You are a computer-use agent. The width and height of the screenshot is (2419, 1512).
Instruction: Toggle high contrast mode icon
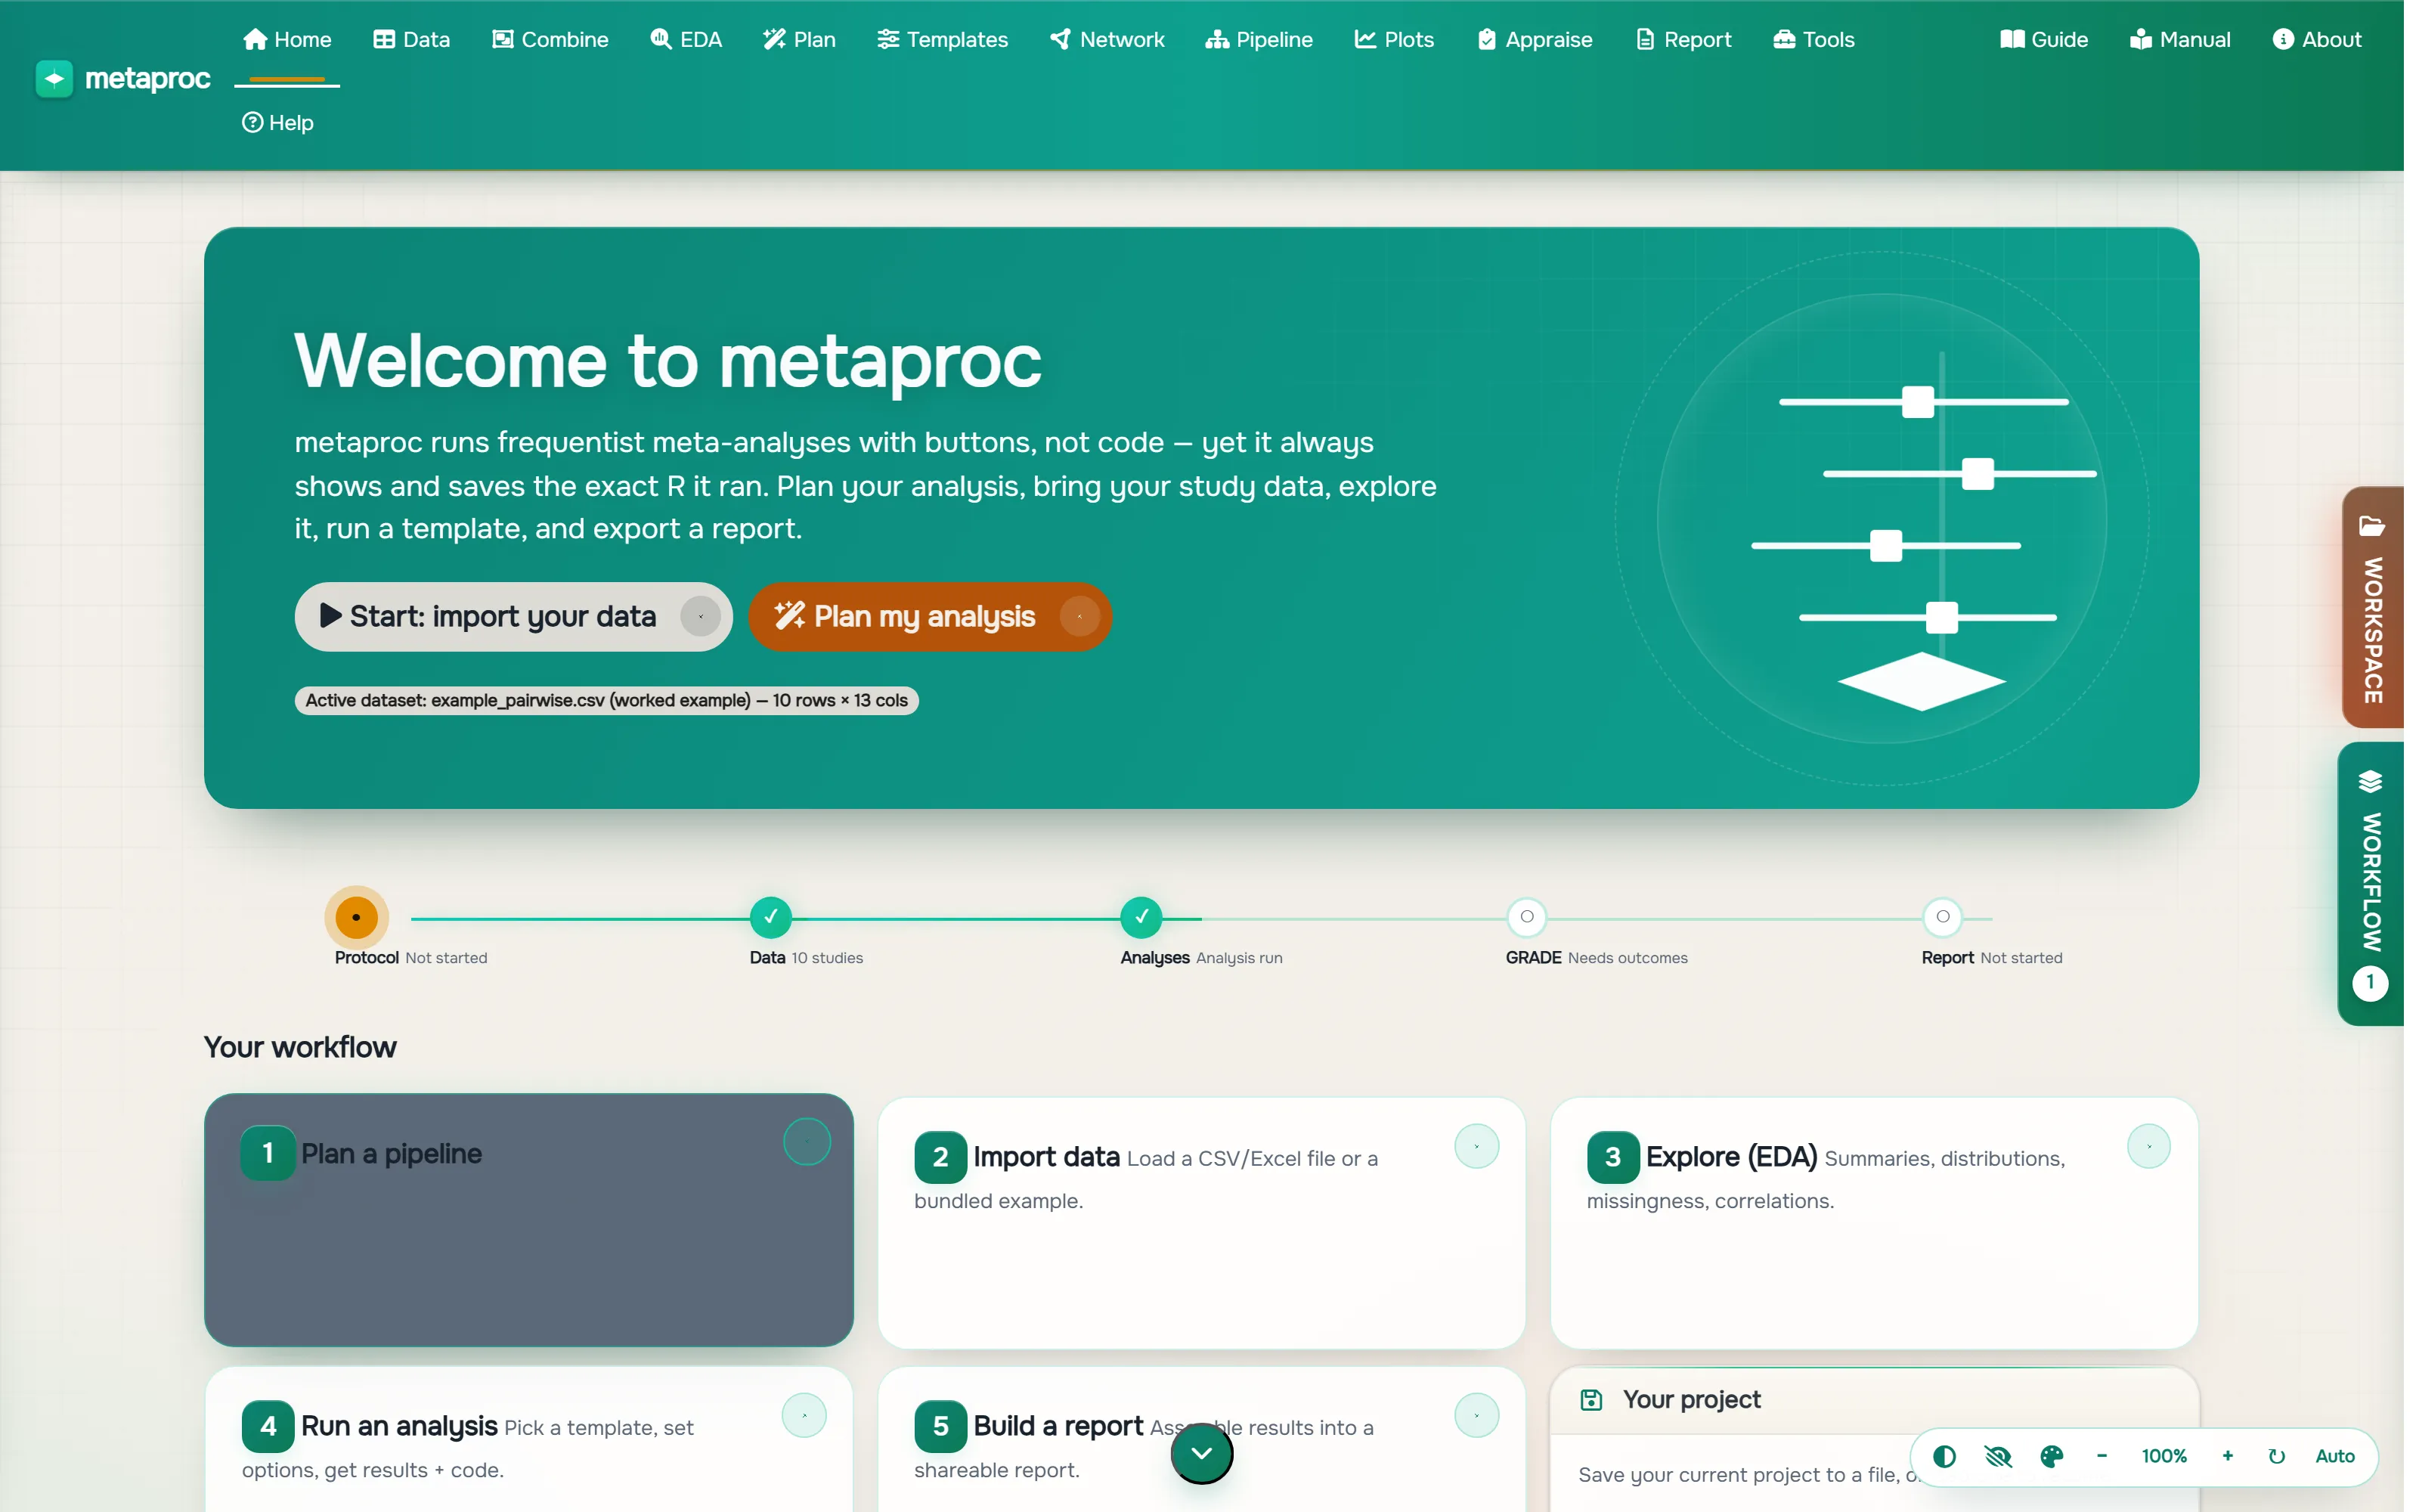point(1944,1457)
